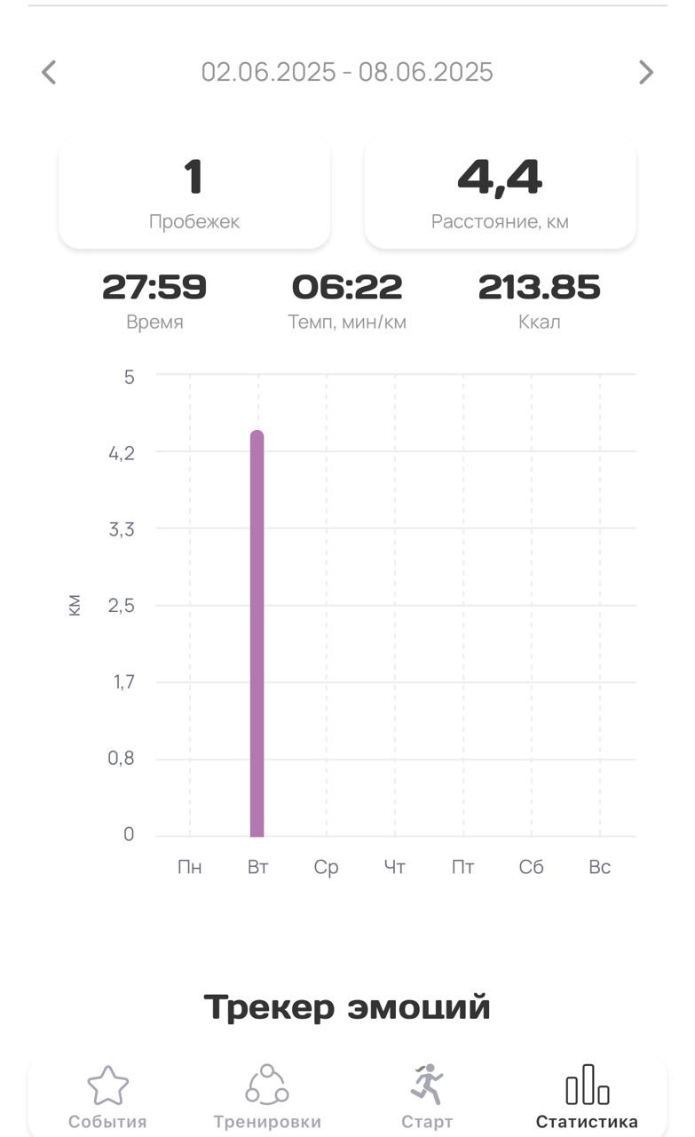The image size is (695, 1137).
Task: Switch to the События tab label
Action: pyautogui.click(x=107, y=1122)
